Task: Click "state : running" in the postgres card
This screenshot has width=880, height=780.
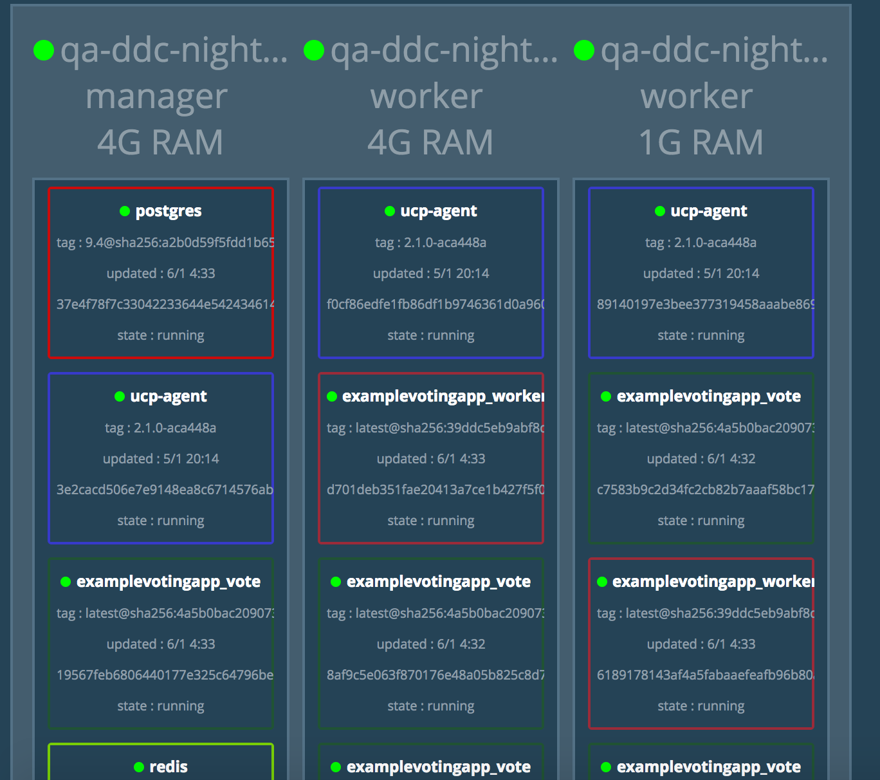Action: (x=161, y=335)
